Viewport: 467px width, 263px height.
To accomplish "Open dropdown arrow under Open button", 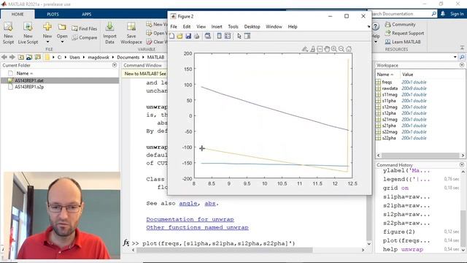I will pyautogui.click(x=62, y=42).
